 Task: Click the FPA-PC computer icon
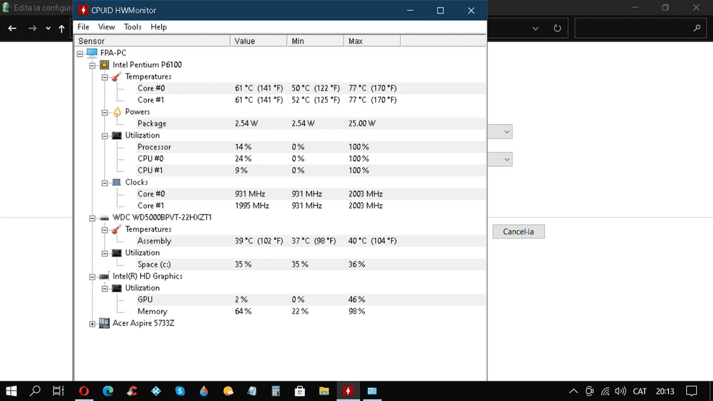click(x=92, y=53)
